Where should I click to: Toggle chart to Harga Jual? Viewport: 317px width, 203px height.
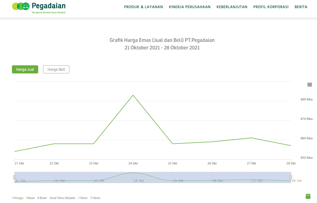25,69
